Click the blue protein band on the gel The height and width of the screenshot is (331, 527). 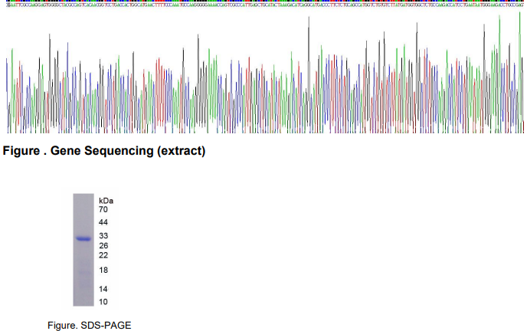tap(83, 239)
